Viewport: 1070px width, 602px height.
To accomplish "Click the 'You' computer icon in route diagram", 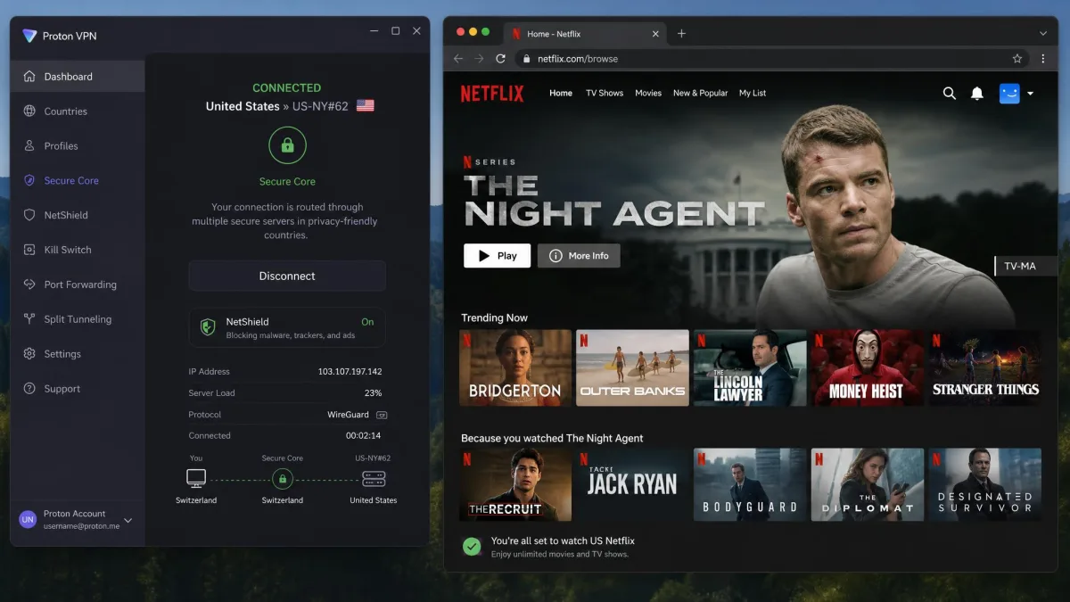I will click(x=196, y=479).
